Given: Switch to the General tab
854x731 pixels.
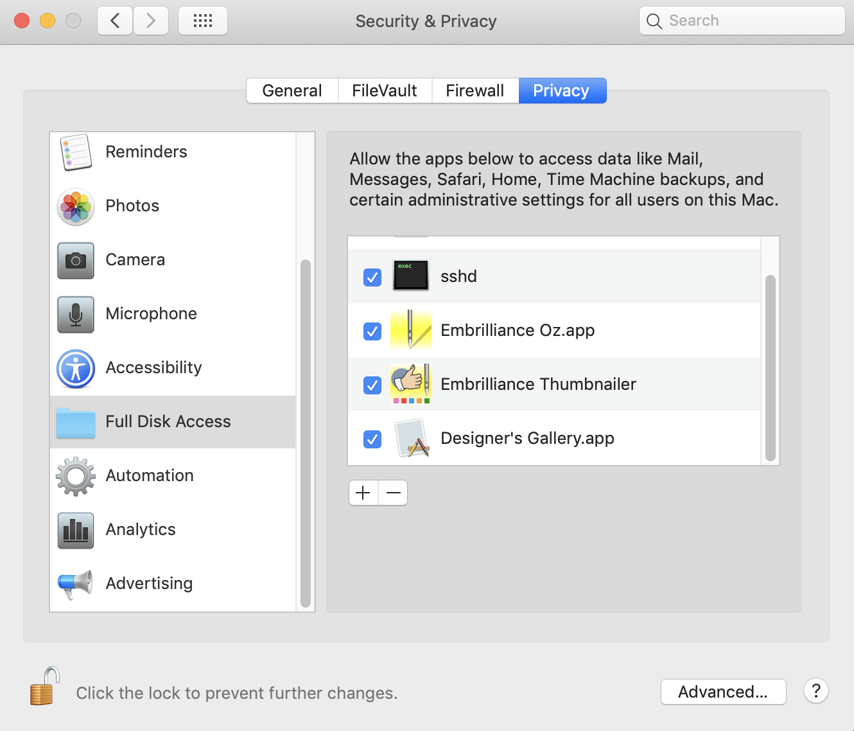Looking at the screenshot, I should point(292,91).
